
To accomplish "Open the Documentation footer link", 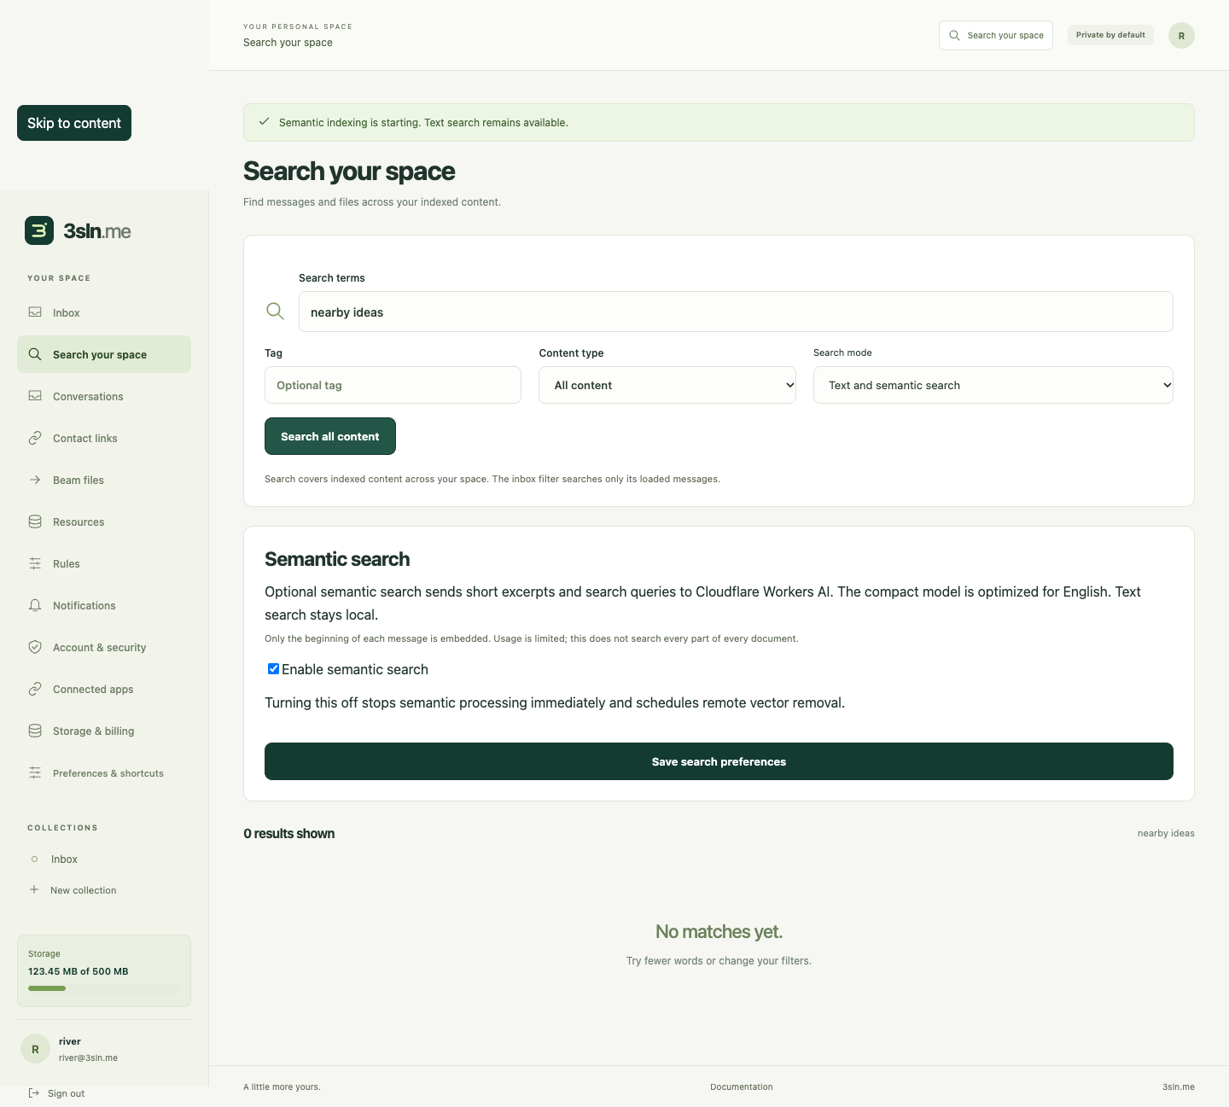I will [x=742, y=1087].
